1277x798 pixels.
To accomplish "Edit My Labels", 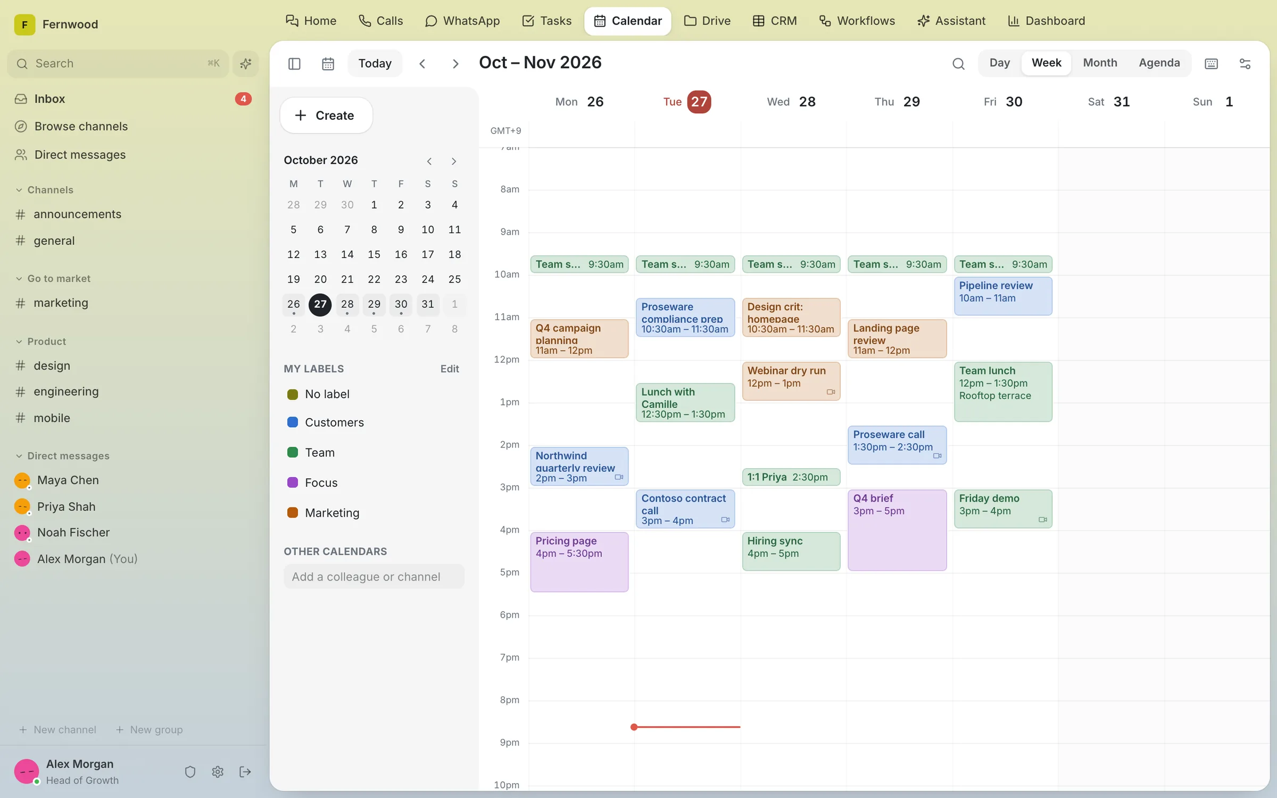I will click(x=450, y=369).
